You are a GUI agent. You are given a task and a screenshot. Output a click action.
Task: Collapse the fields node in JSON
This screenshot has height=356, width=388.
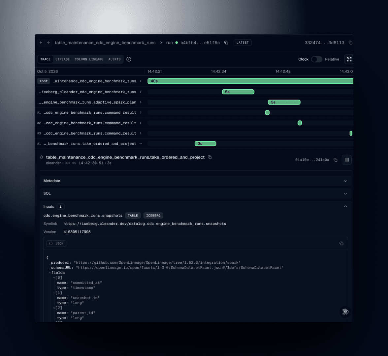coord(50,273)
